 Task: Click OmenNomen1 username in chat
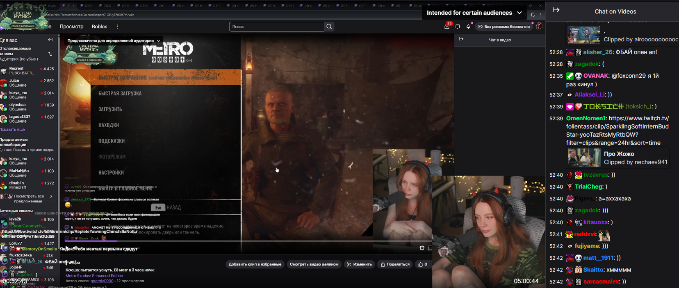(x=586, y=118)
